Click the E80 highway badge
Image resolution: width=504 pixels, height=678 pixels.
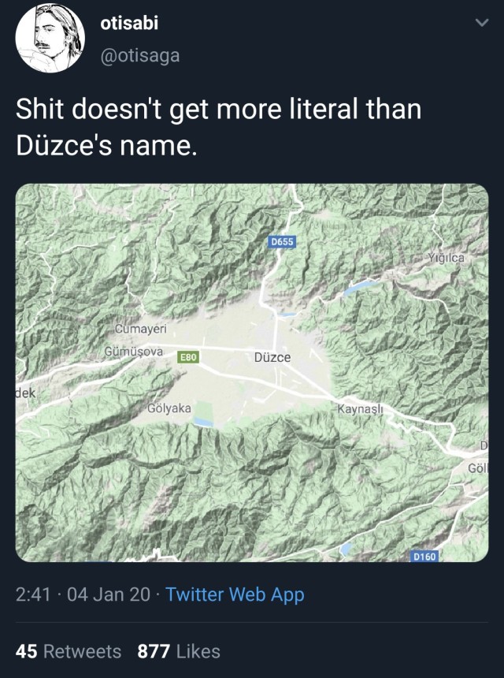coord(188,357)
